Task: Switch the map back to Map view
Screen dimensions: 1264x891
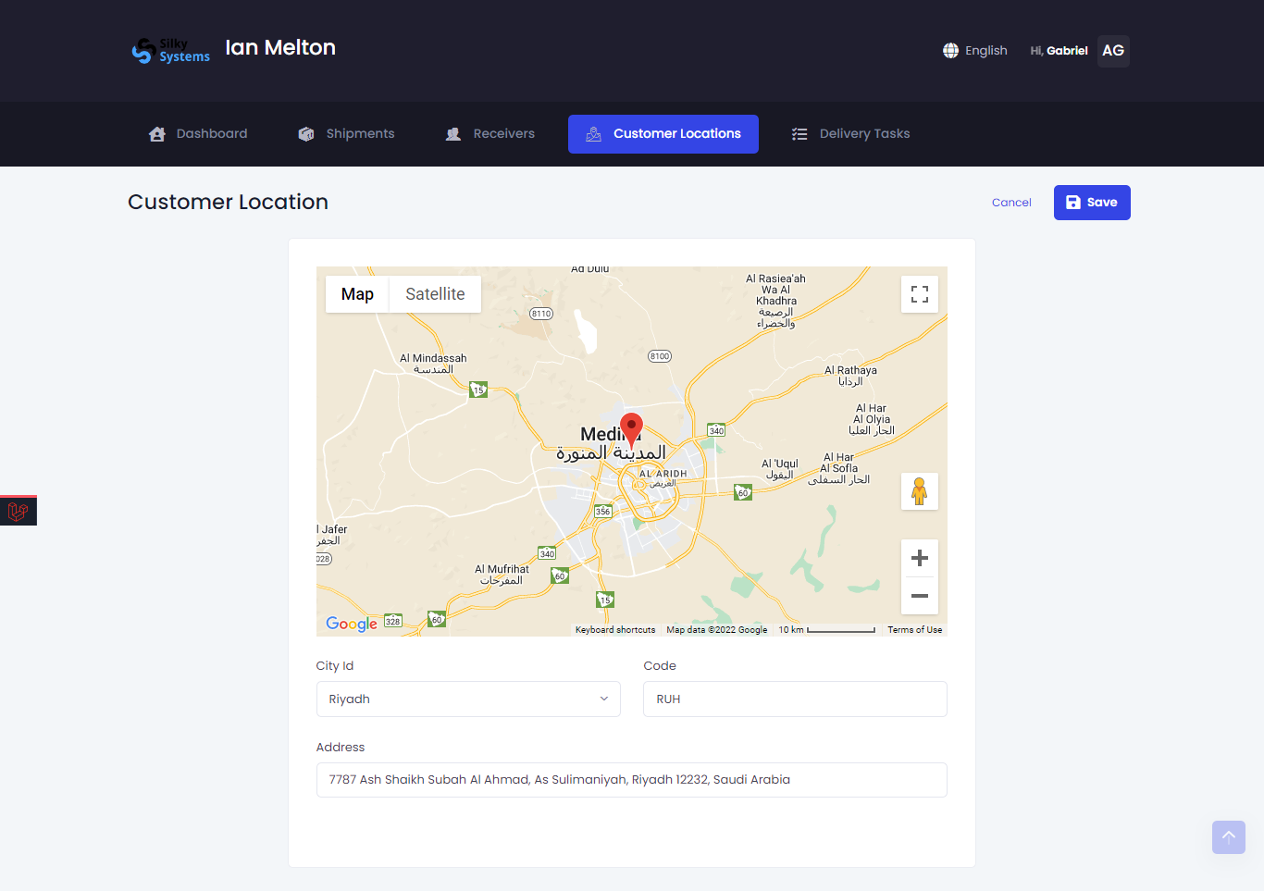Action: point(356,293)
